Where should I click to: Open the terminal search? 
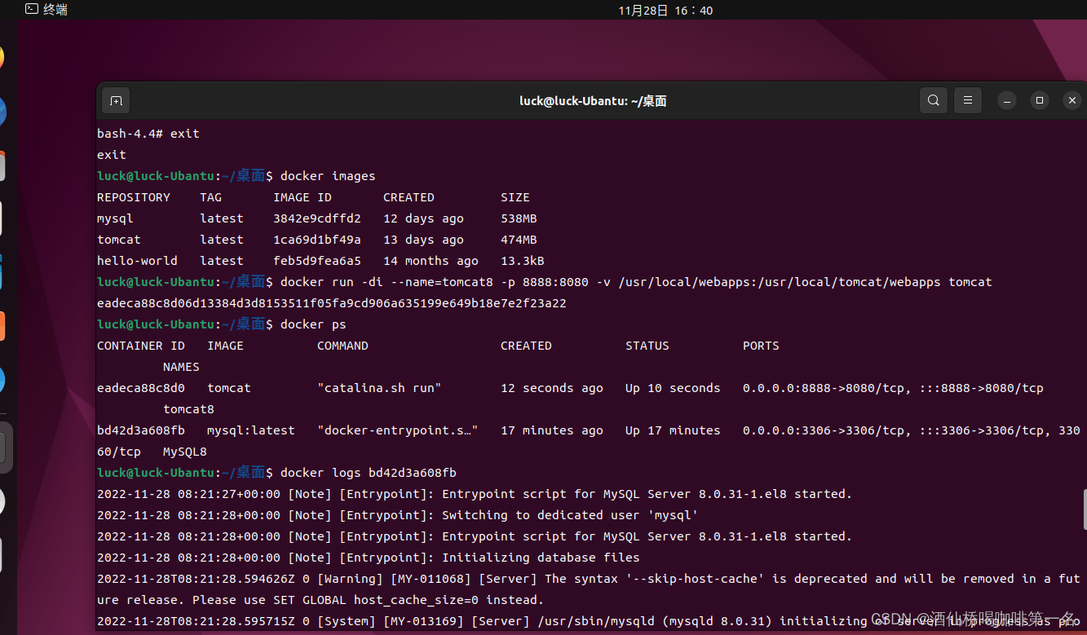tap(934, 100)
